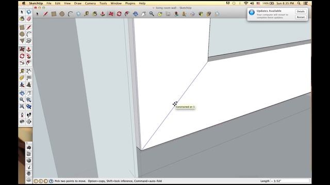The height and width of the screenshot is (185, 330).
Task: Open the Camera menu
Action: coord(90,4)
